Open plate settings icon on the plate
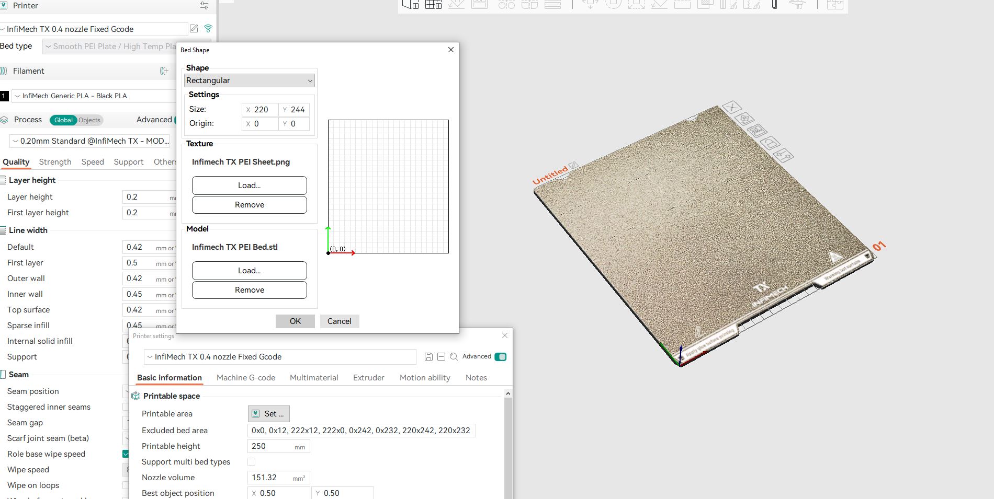Viewport: 994px width, 499px height. coord(783,155)
